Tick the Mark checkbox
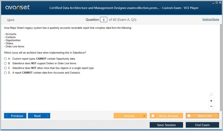Screen dimensions: 223x131 (x=5, y=20)
